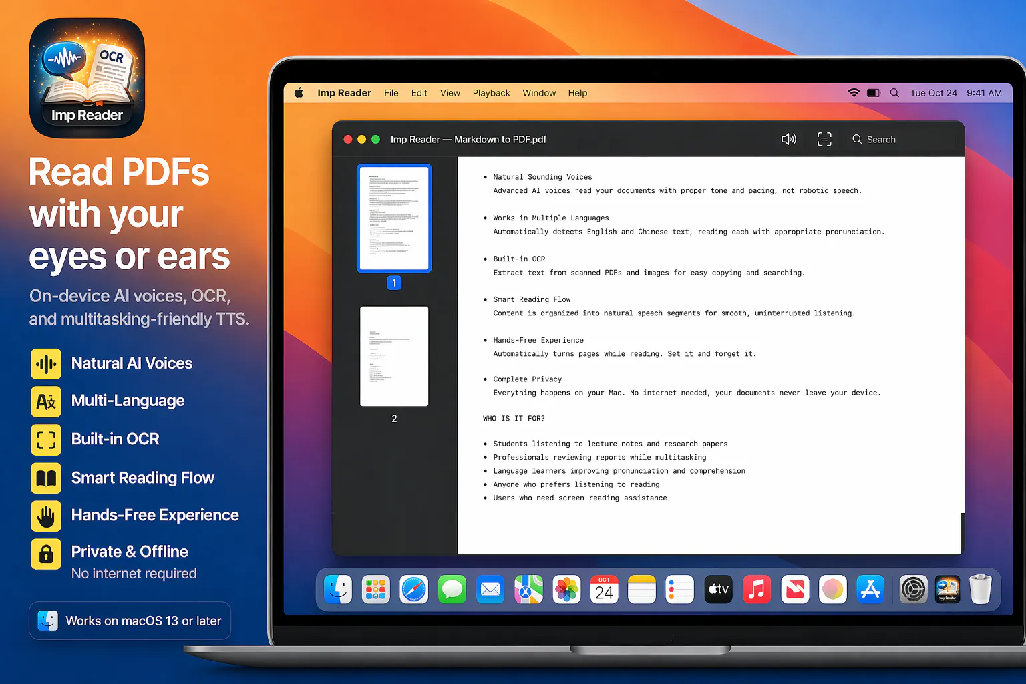
Task: Select the page 1 thumbnail in sidebar
Action: pos(394,218)
